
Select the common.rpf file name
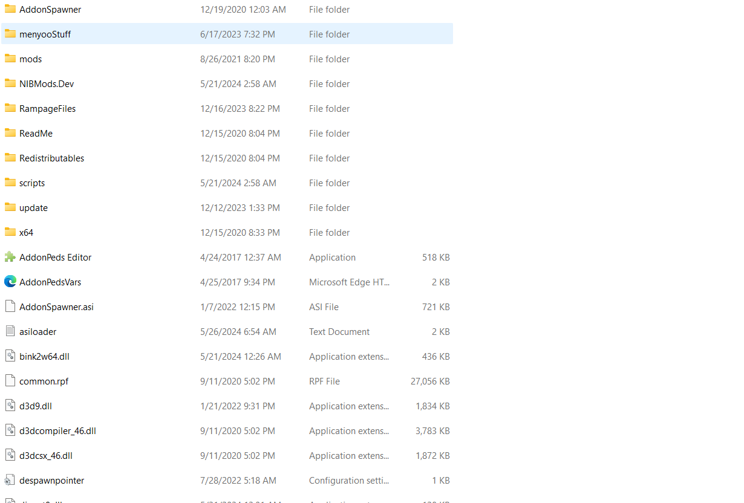click(44, 381)
